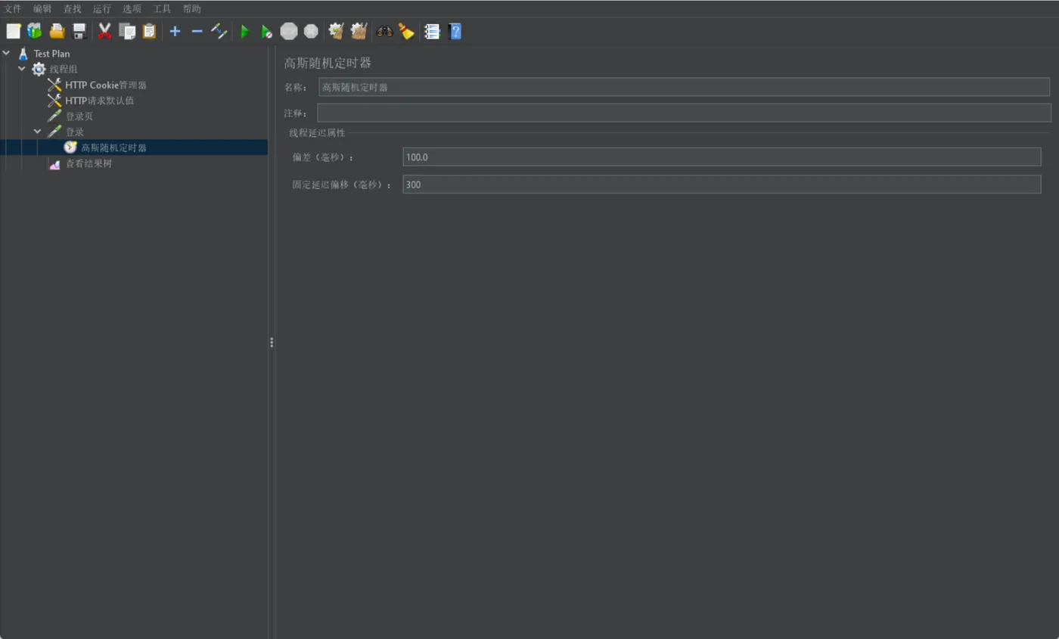Viewport: 1059px width, 639px height.
Task: Select the 登录 sampler row
Action: [x=74, y=132]
